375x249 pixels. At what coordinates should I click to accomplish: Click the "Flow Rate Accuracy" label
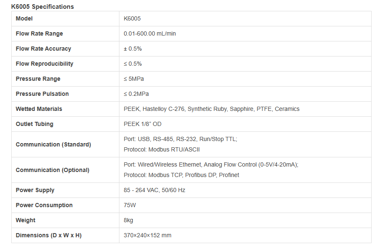(43, 49)
